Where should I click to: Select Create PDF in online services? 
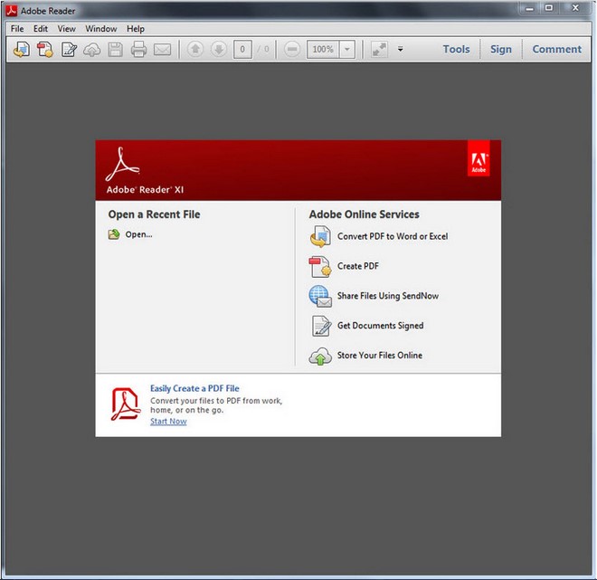[358, 266]
